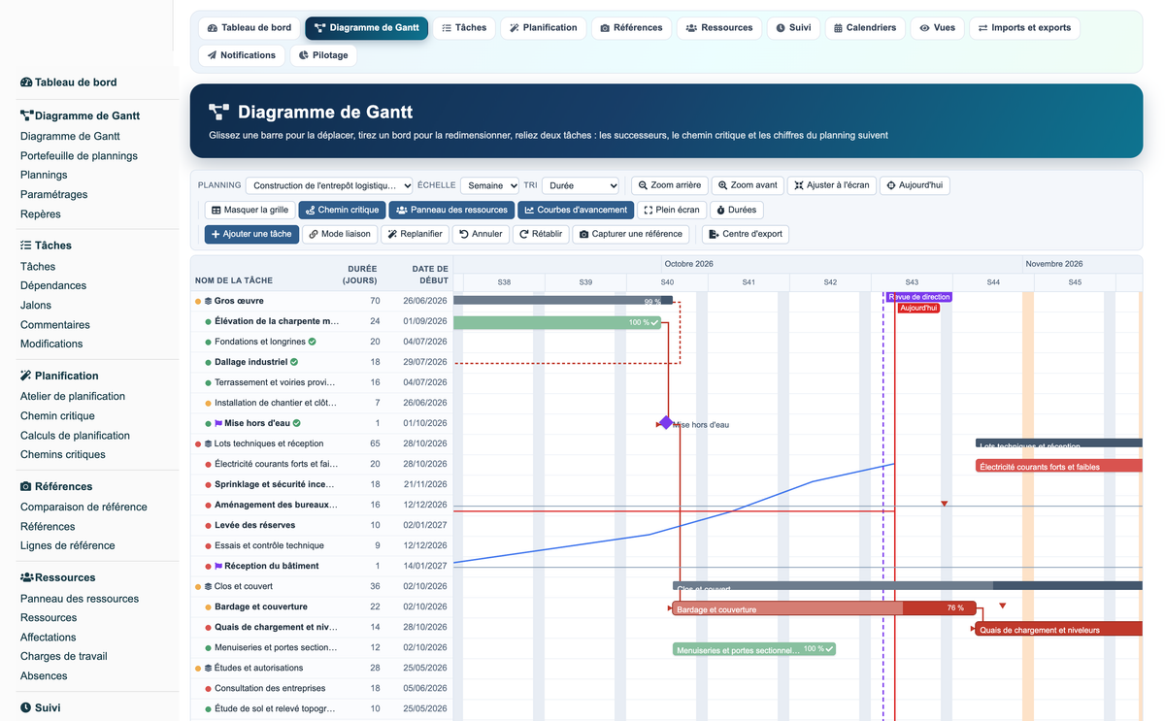Click the Tableau de bord gauge icon in sidebar
Viewport: 1165px width, 721px height.
pyautogui.click(x=26, y=82)
